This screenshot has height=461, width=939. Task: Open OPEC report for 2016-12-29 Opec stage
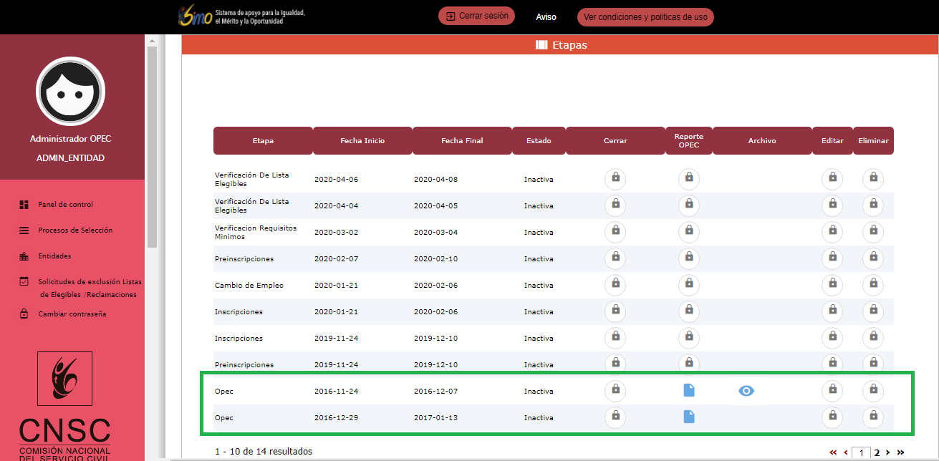pyautogui.click(x=688, y=417)
